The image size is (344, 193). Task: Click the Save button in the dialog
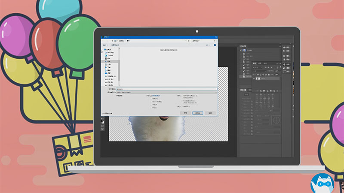point(198,113)
